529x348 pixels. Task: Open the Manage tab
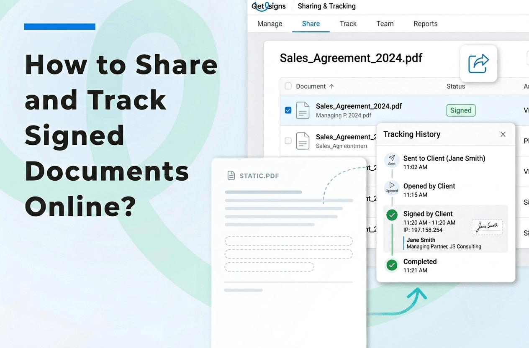click(270, 23)
